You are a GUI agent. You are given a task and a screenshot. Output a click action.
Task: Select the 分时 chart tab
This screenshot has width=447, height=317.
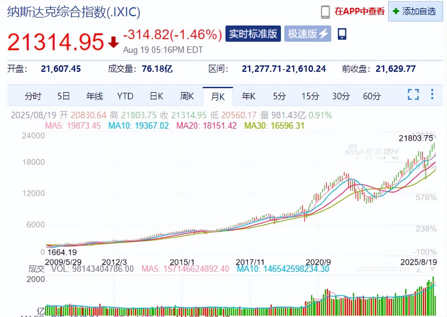click(x=33, y=96)
